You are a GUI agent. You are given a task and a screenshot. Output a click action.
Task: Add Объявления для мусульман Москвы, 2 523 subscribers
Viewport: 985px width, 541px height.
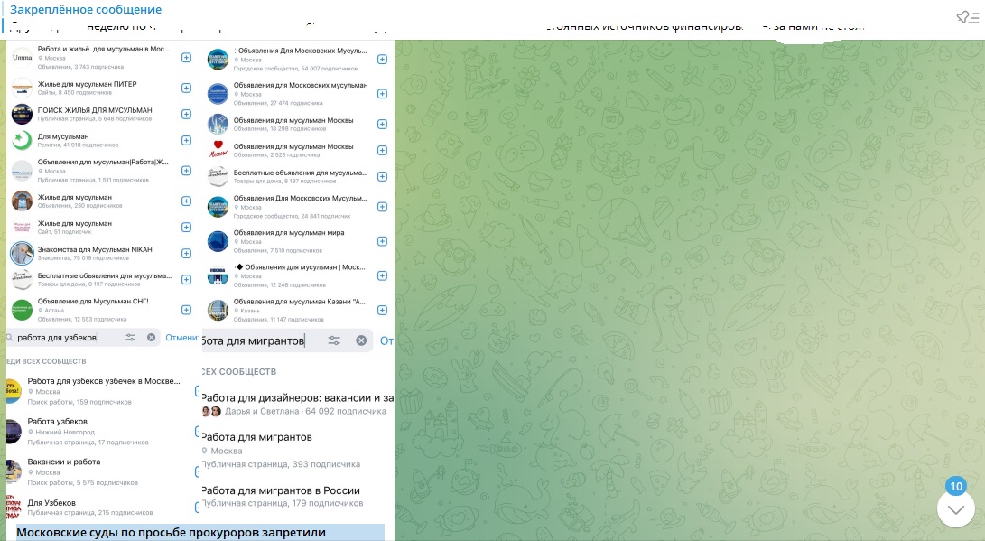click(382, 150)
